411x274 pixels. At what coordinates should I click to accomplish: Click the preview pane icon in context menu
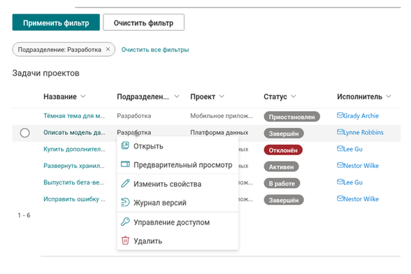click(x=125, y=164)
